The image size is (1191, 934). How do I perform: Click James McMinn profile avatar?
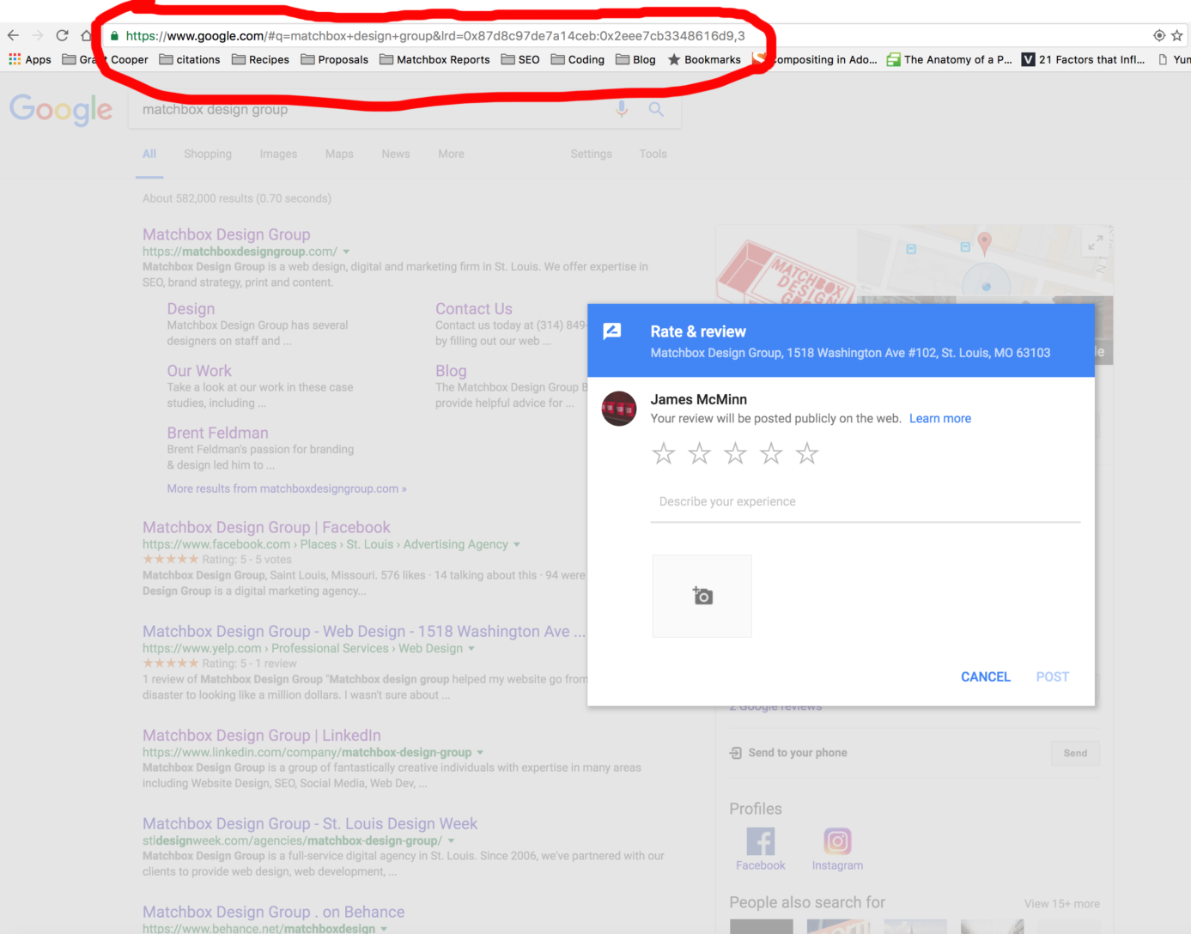619,409
